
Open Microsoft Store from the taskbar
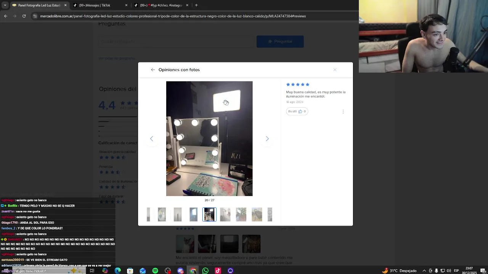click(x=130, y=271)
